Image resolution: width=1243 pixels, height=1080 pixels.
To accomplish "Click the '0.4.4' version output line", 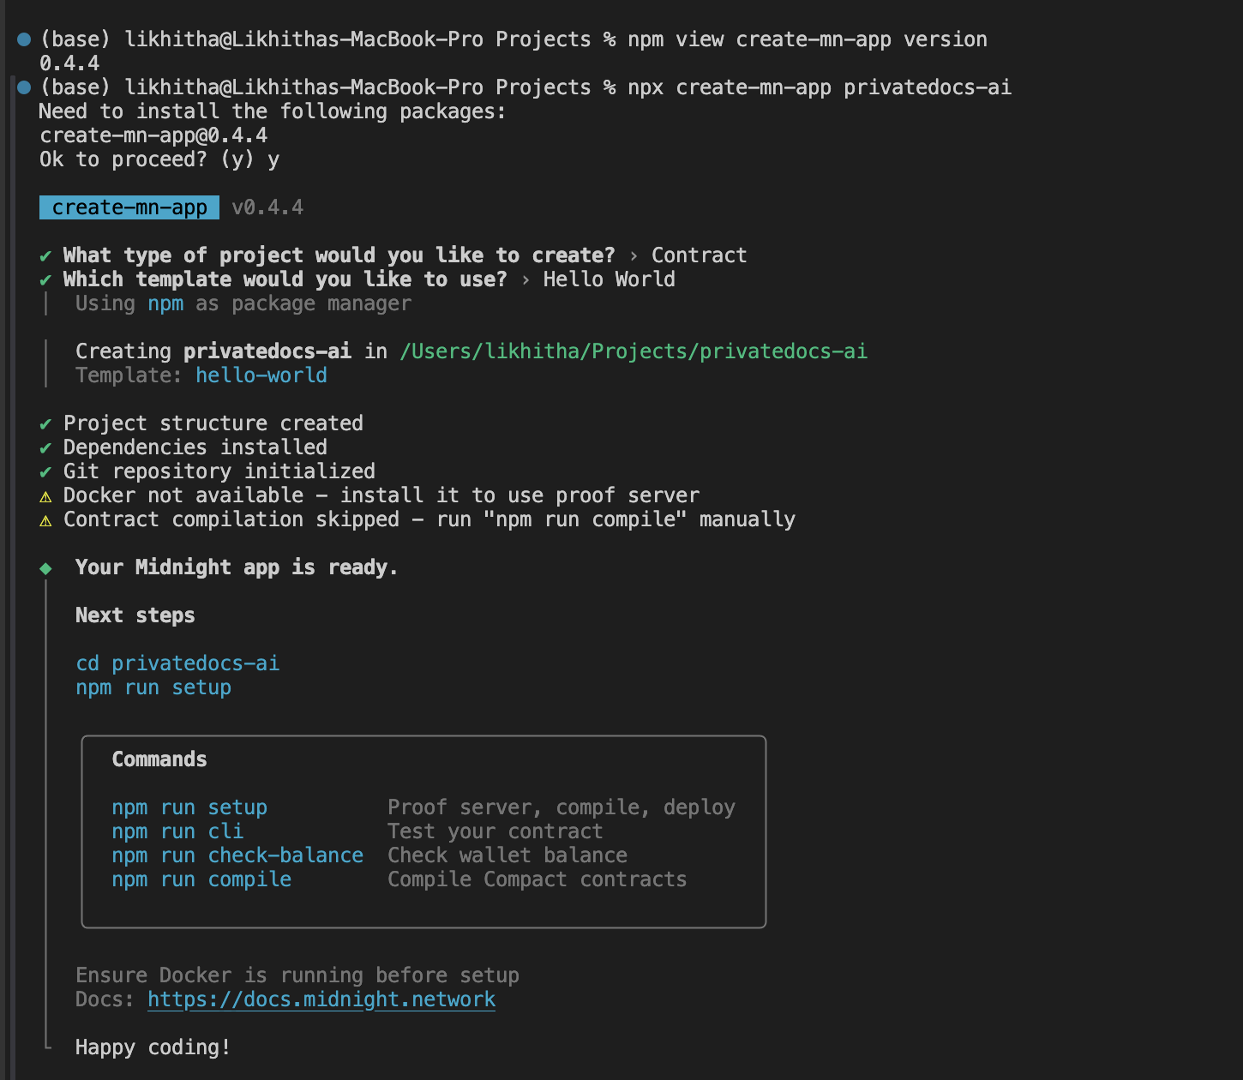I will tap(69, 63).
